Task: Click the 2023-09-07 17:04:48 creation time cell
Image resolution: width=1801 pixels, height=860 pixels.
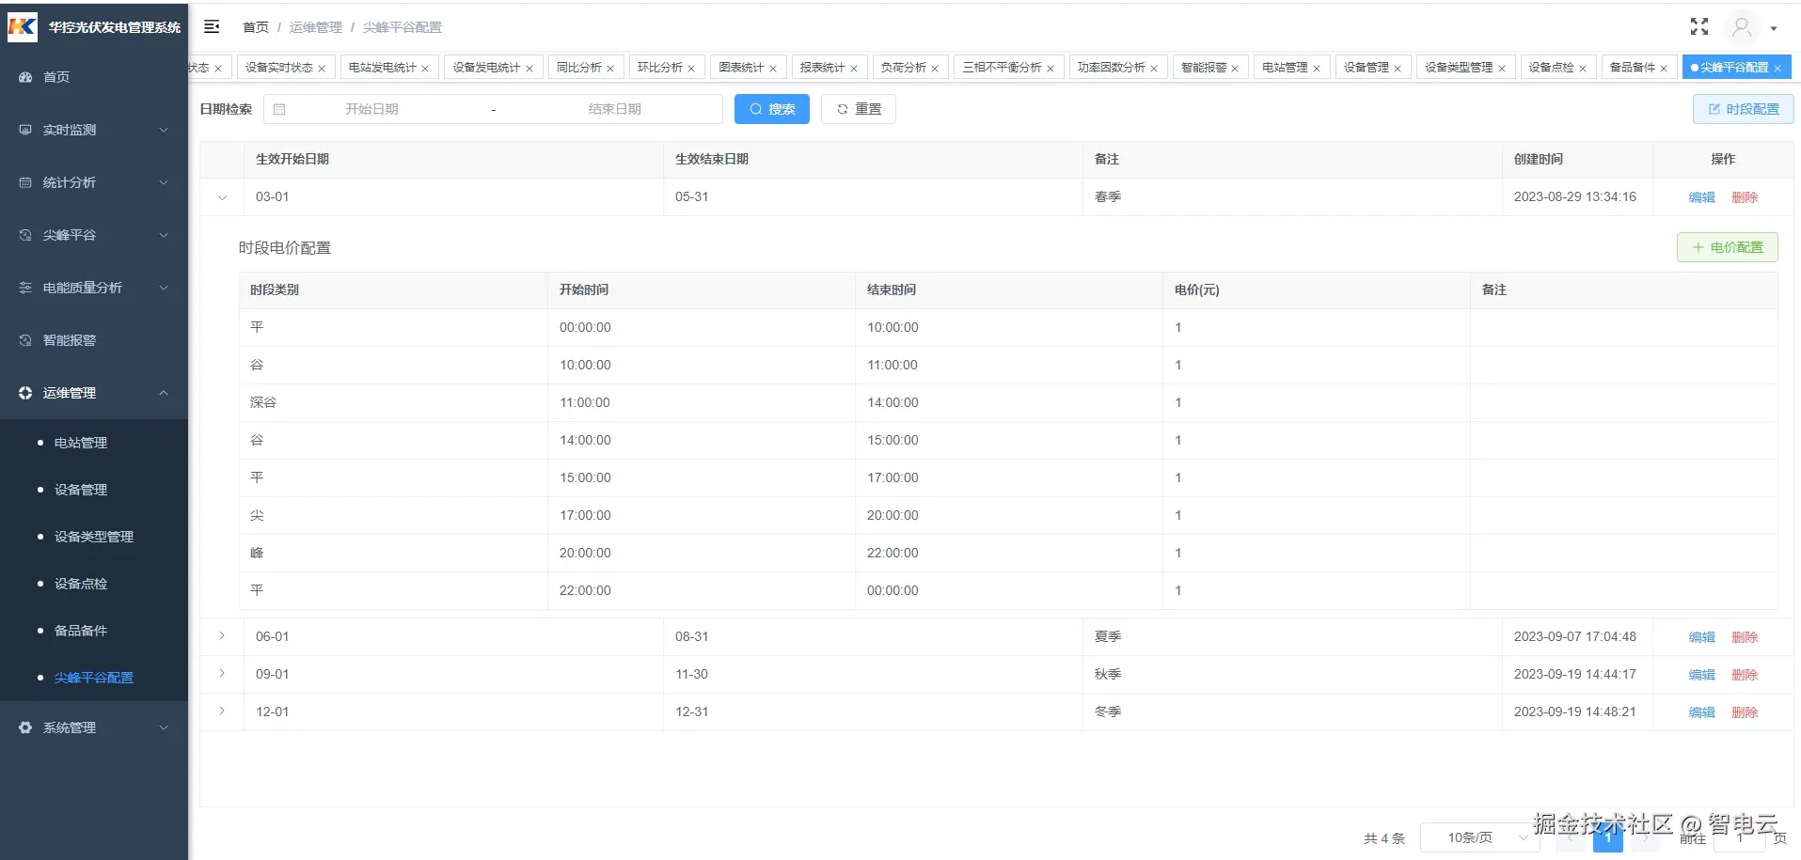Action: (x=1575, y=636)
